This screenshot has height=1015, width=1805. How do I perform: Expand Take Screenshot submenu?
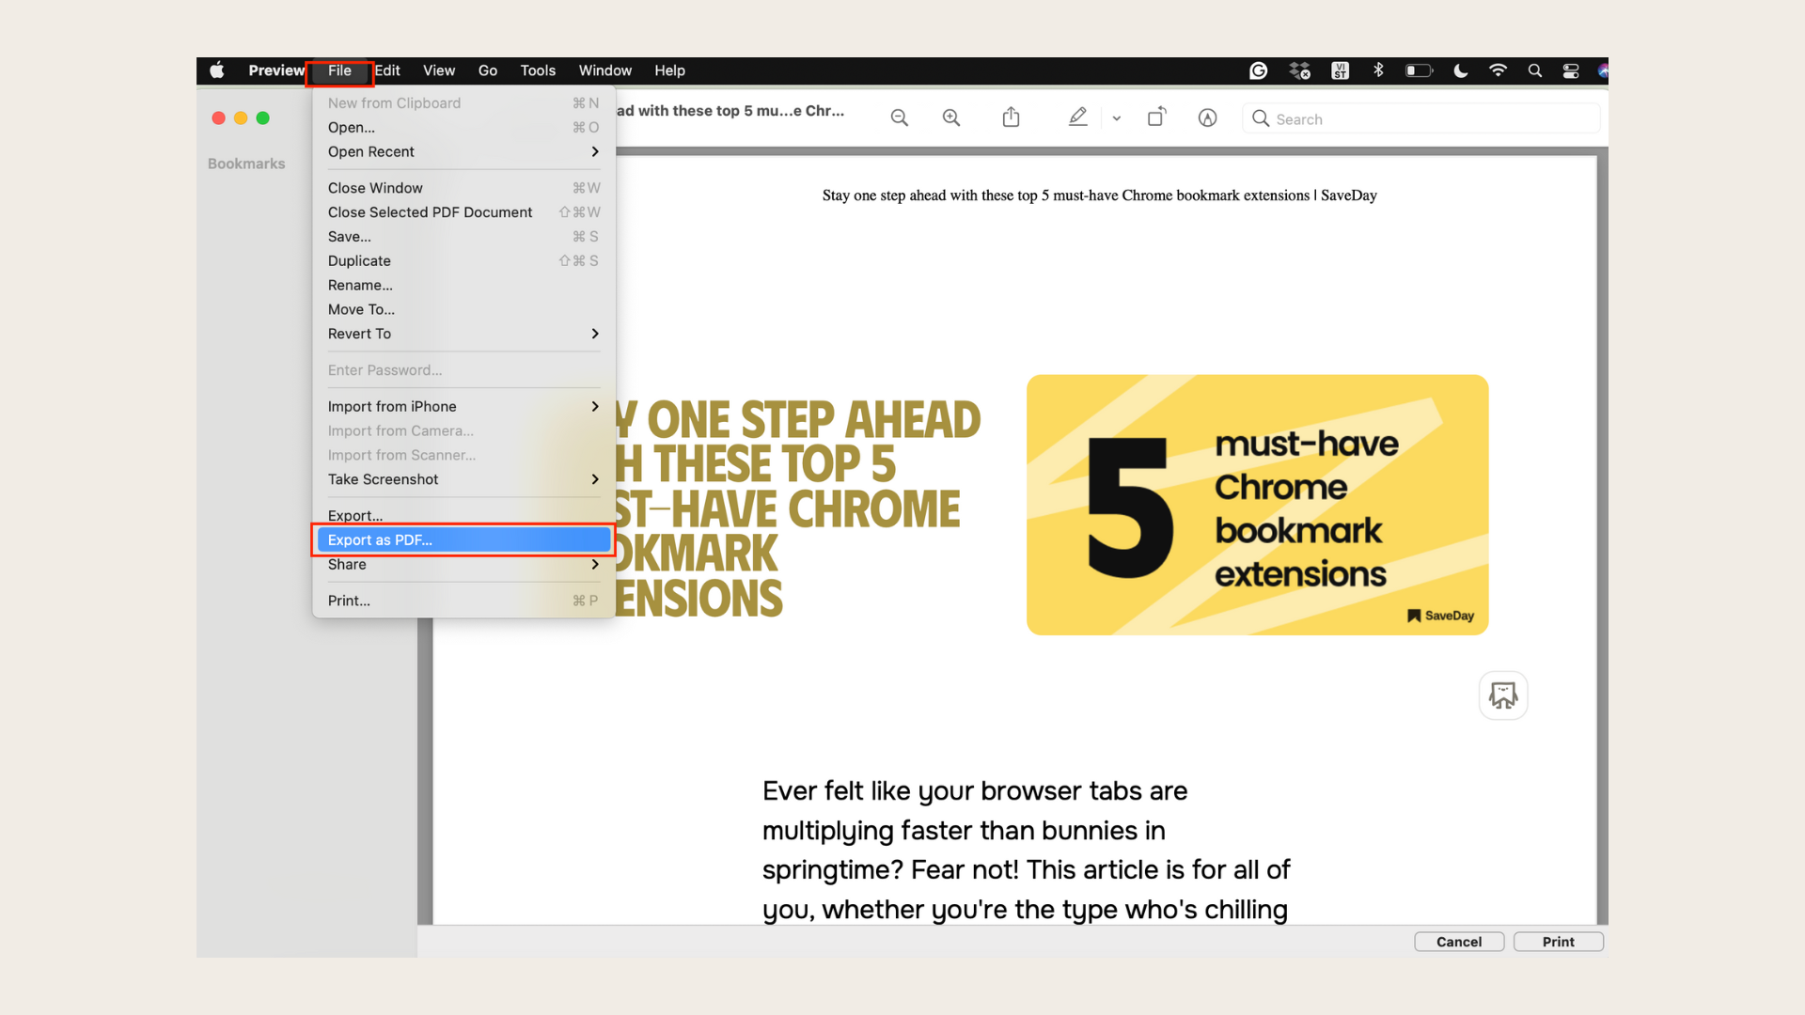[463, 479]
